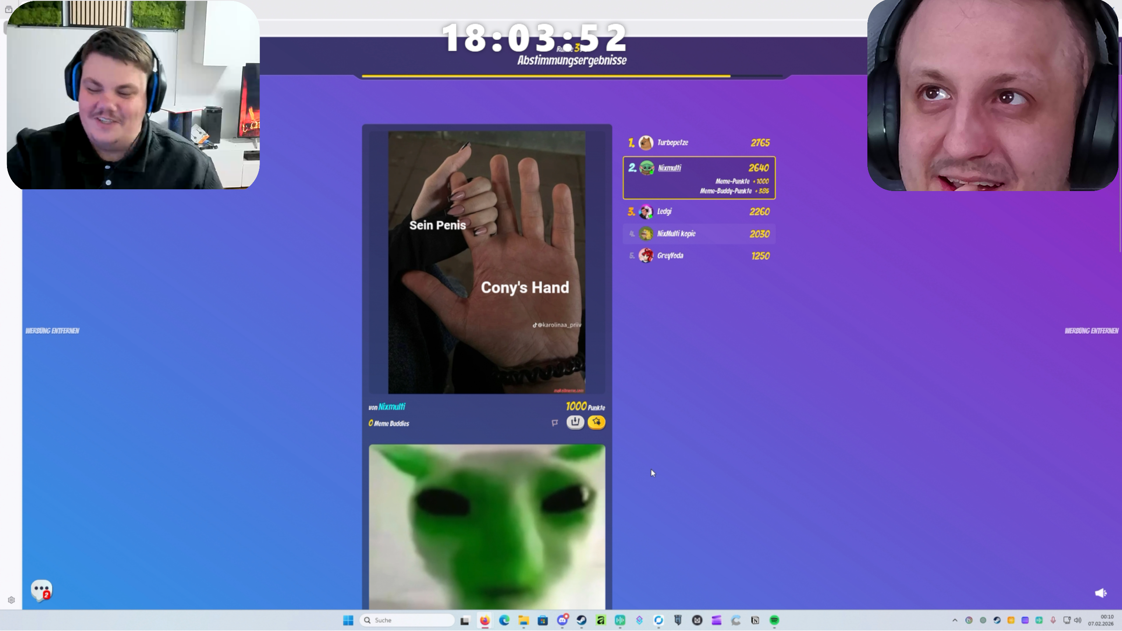Open the teal waveform app in taskbar
This screenshot has height=631, width=1122.
pos(620,620)
